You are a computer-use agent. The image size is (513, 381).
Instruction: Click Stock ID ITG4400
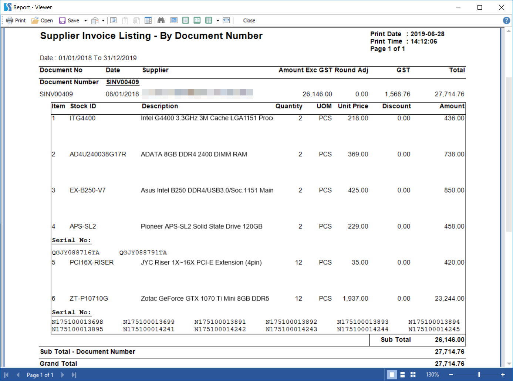pos(82,118)
